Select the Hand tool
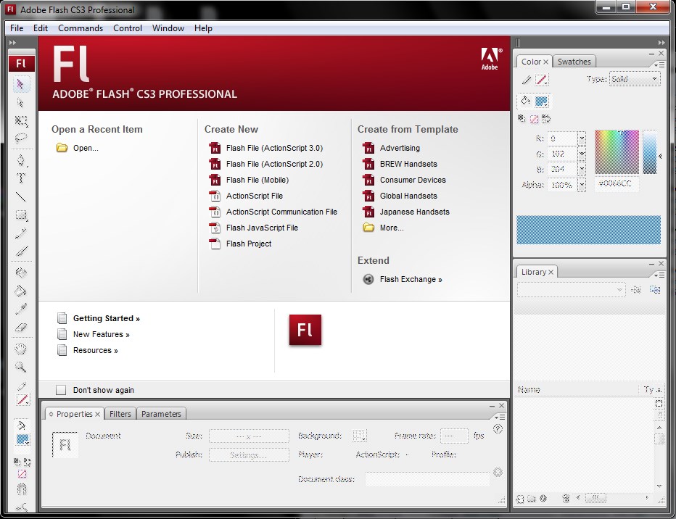The image size is (676, 519). click(21, 348)
